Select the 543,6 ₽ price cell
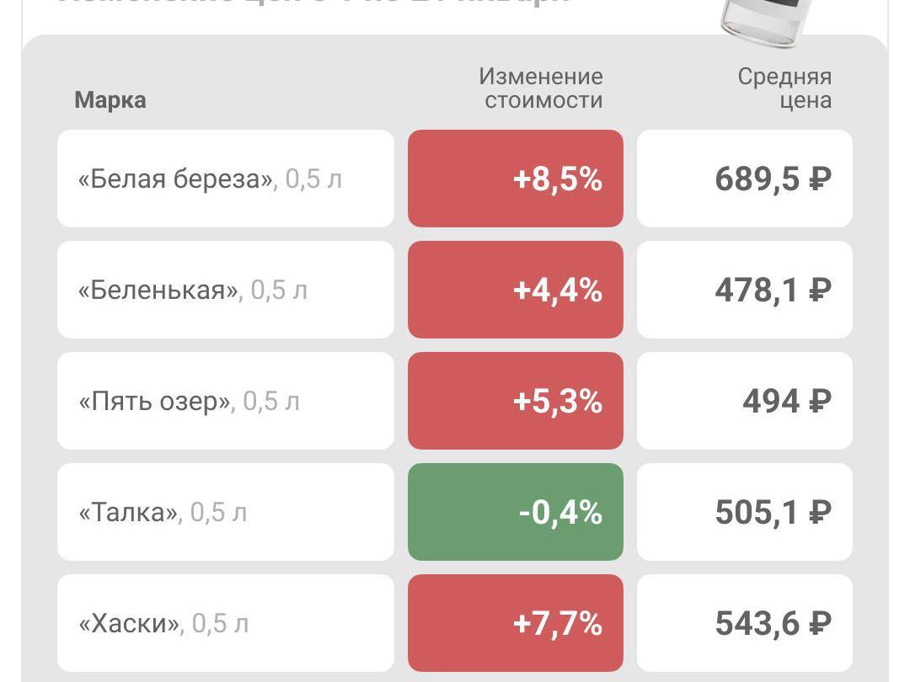 (745, 623)
